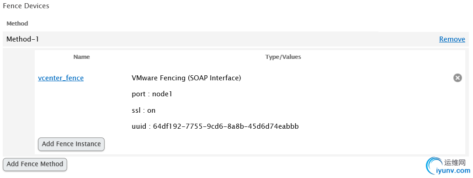
Task: Click the node1 value text
Action: 162,94
